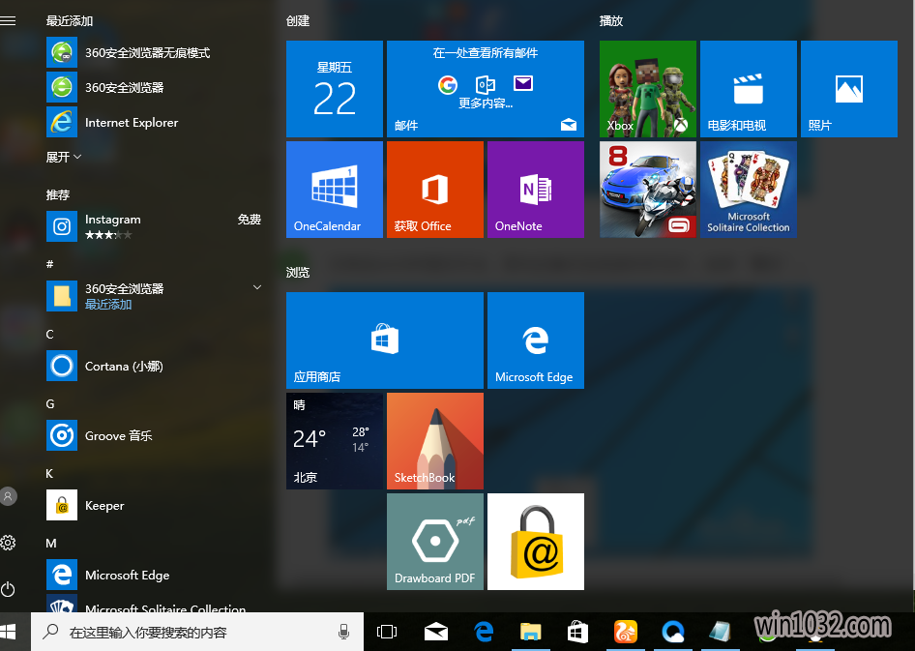This screenshot has width=915, height=651.
Task: Launch the 电影和电视 tile
Action: coord(748,89)
